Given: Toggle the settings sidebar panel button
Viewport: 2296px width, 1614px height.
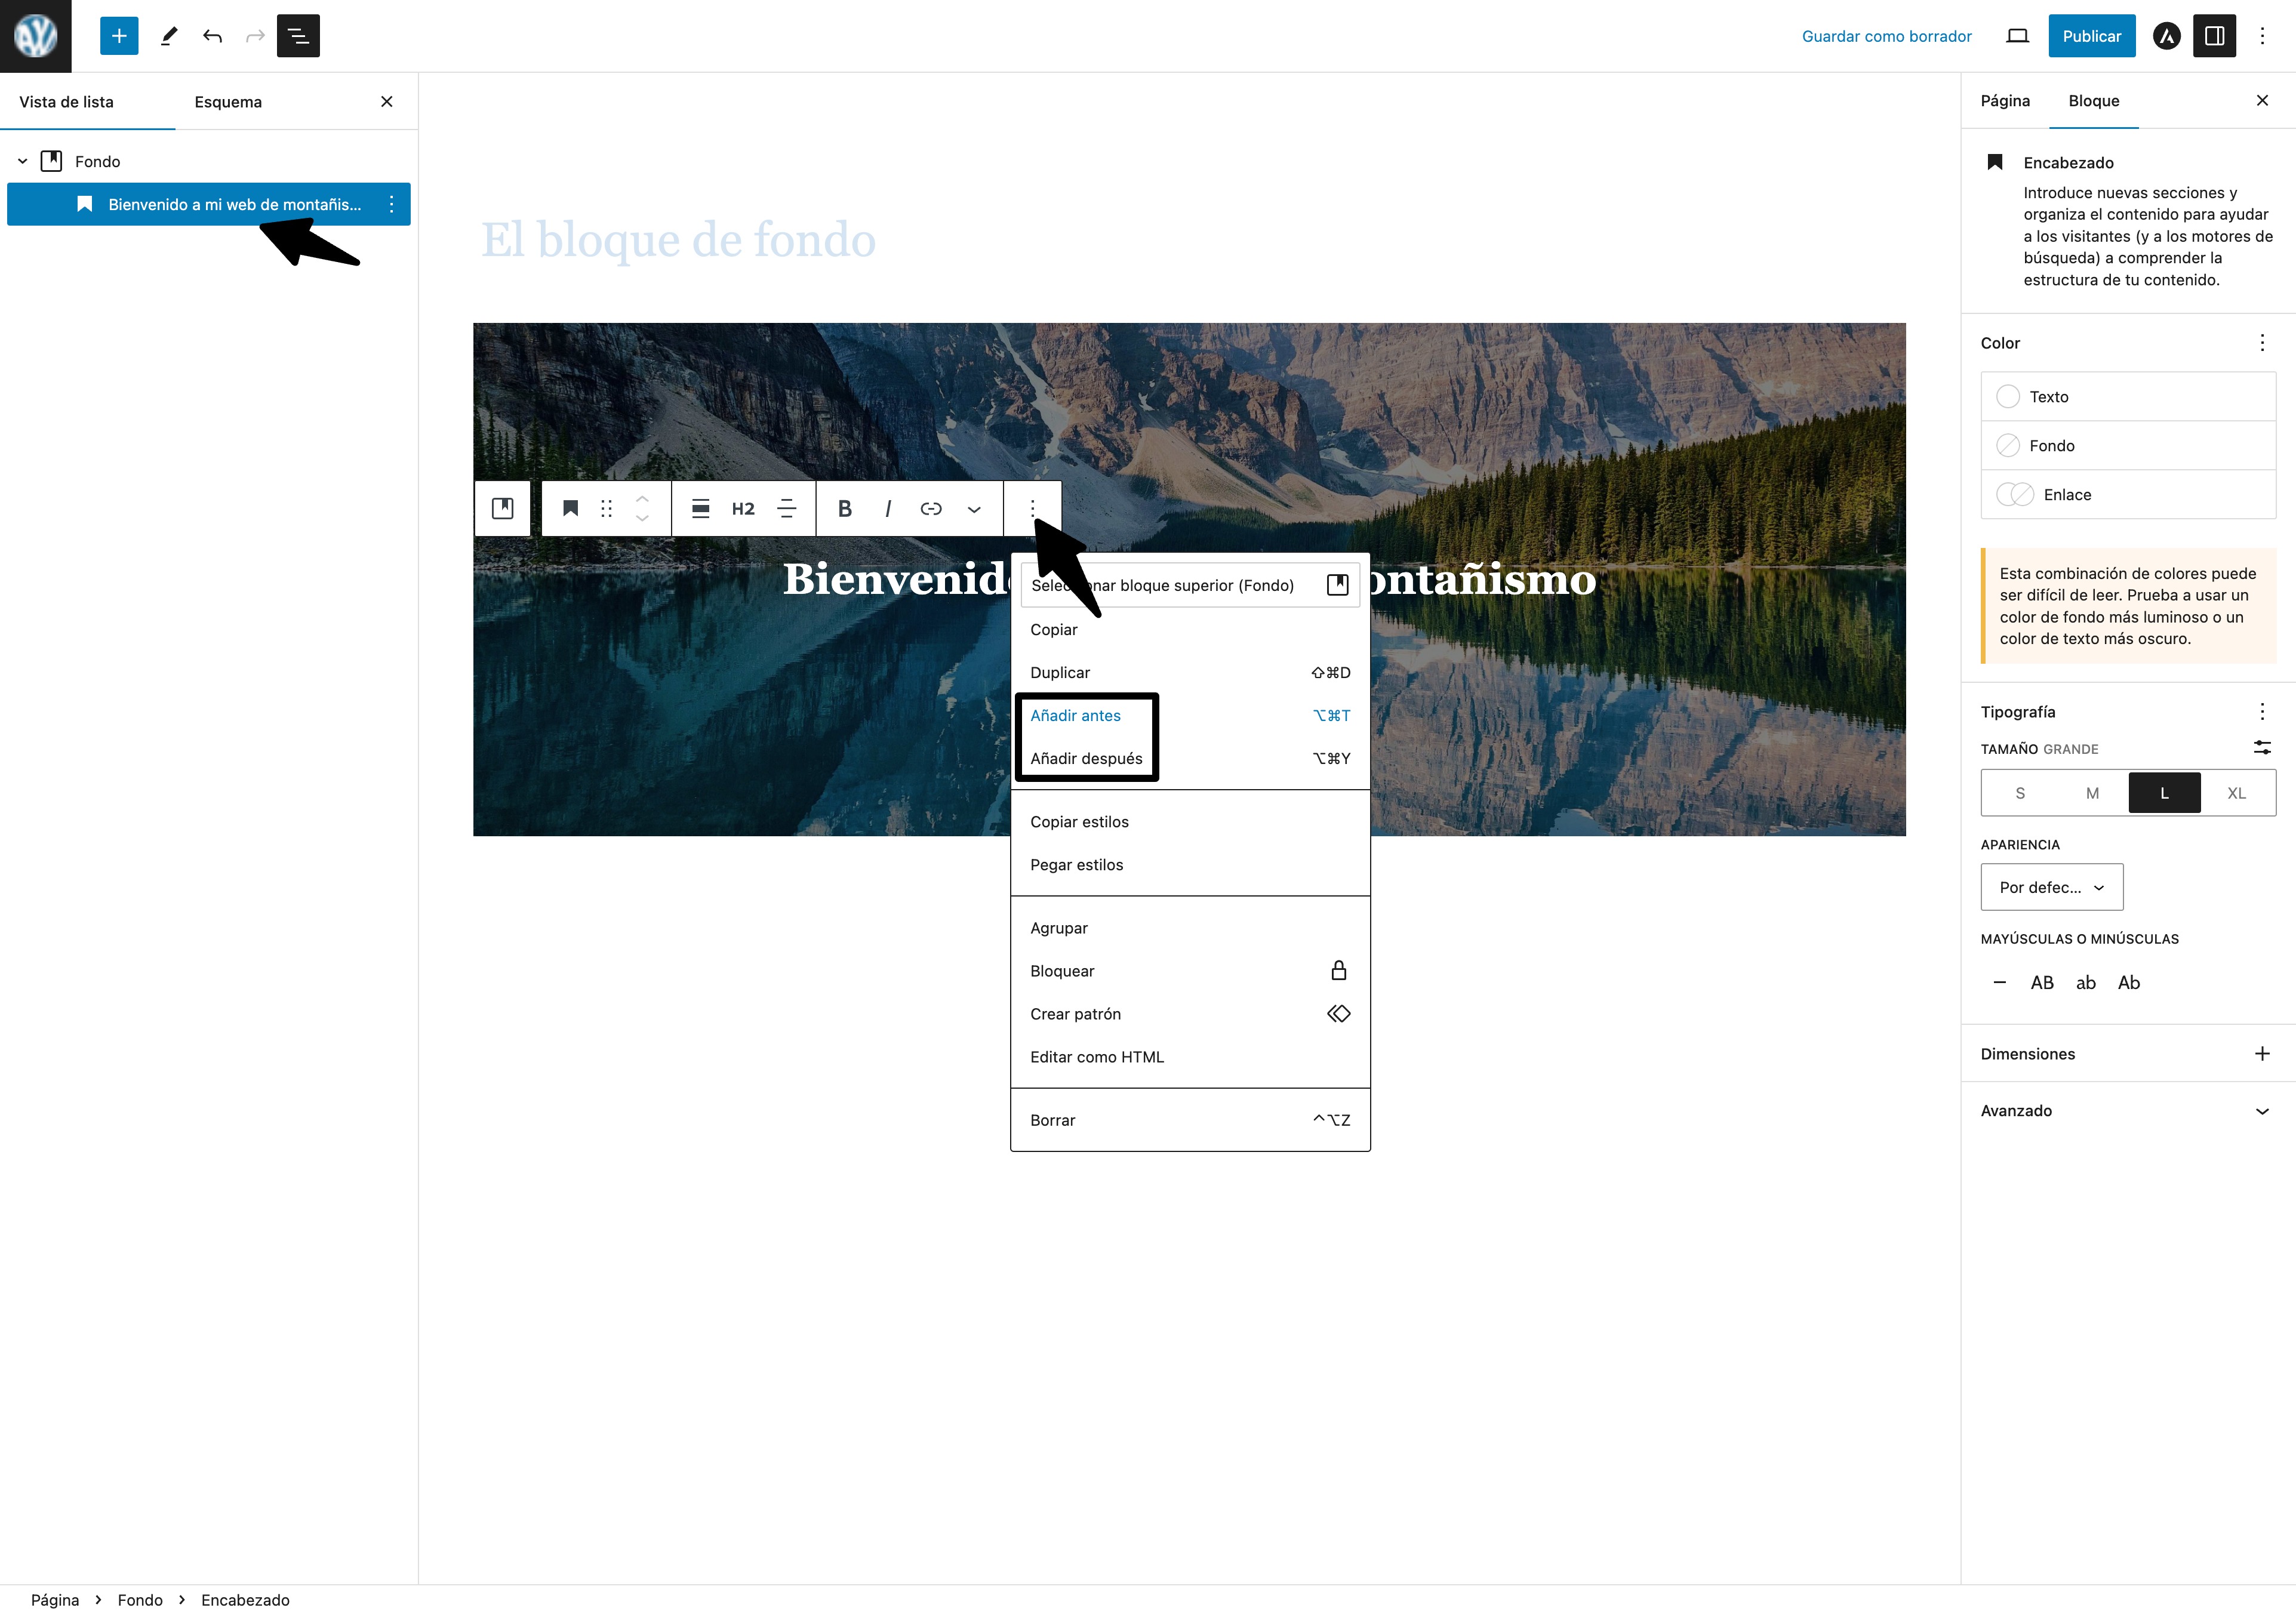Looking at the screenshot, I should 2214,36.
